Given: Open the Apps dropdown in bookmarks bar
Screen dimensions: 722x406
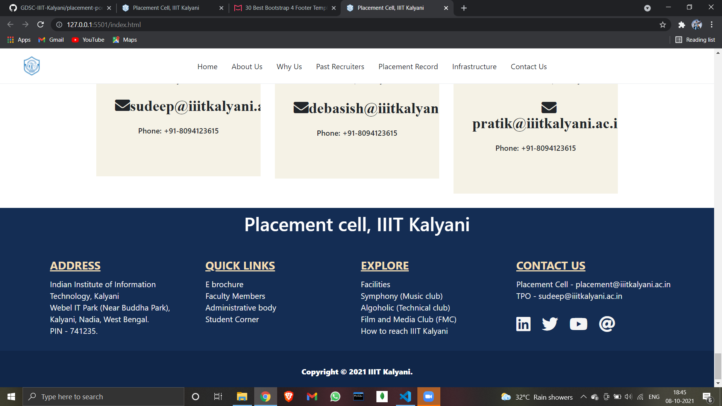Looking at the screenshot, I should coord(19,39).
